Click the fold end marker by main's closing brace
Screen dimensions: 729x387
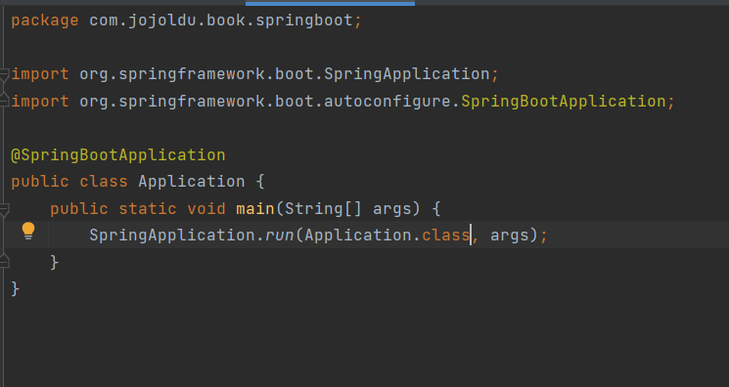click(x=4, y=262)
